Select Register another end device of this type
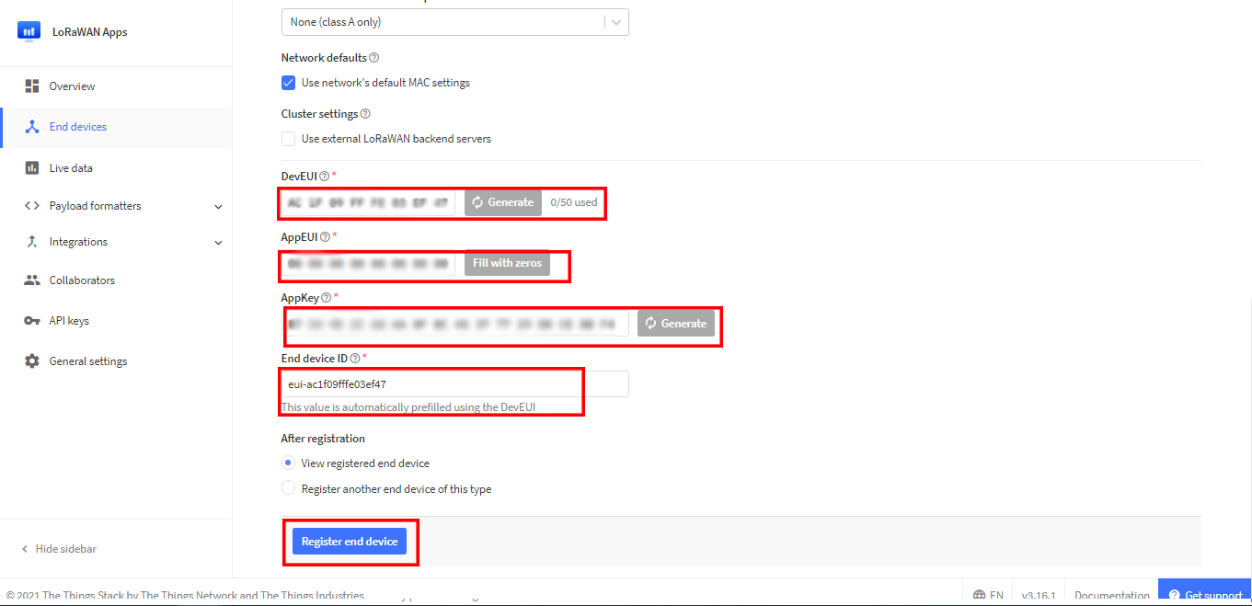This screenshot has width=1252, height=606. pyautogui.click(x=288, y=488)
